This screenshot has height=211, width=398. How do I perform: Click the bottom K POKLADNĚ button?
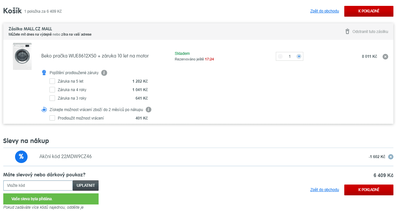(x=369, y=190)
